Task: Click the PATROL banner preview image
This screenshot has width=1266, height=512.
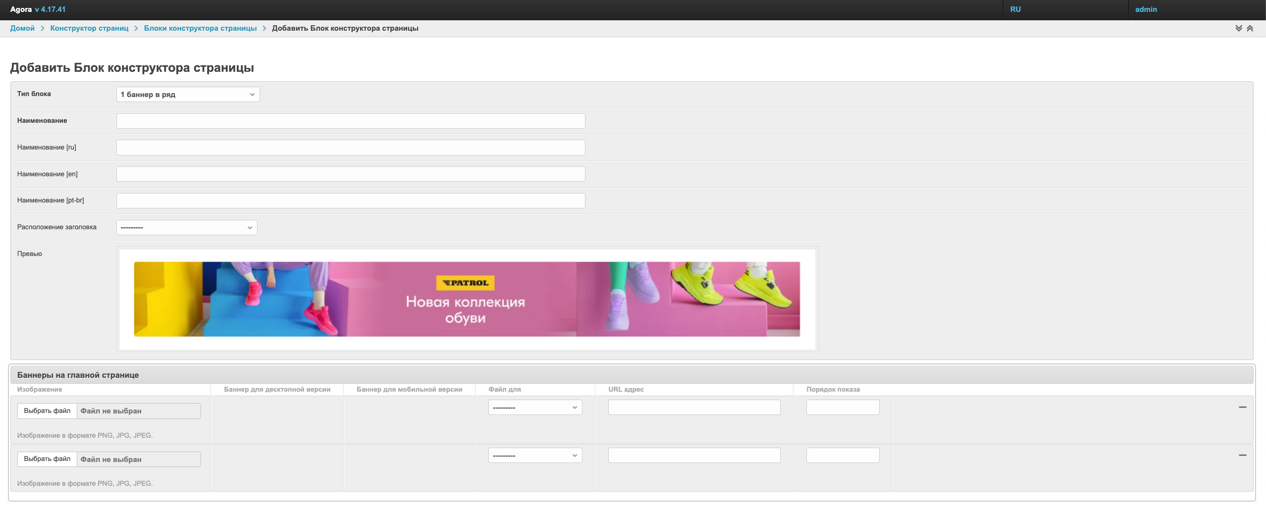Action: coord(467,299)
